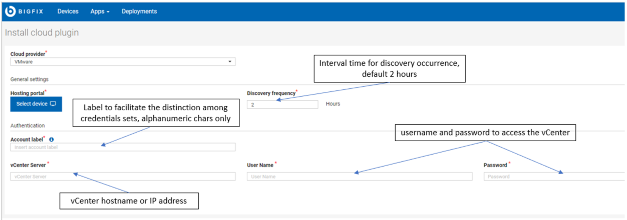Click the BigFix logo icon

click(x=11, y=11)
